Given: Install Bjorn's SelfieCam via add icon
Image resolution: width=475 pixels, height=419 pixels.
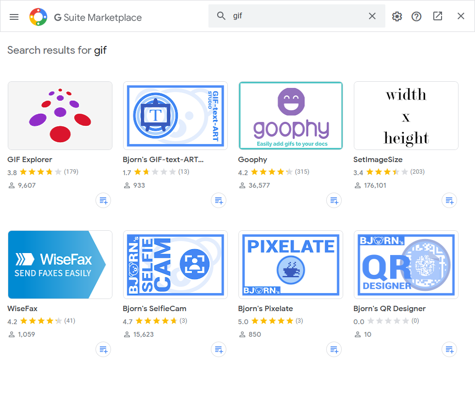Looking at the screenshot, I should 219,349.
